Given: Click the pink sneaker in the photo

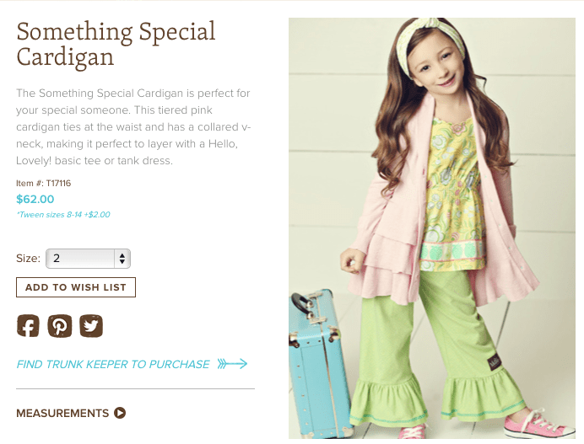Looking at the screenshot, I should pyautogui.click(x=540, y=425).
